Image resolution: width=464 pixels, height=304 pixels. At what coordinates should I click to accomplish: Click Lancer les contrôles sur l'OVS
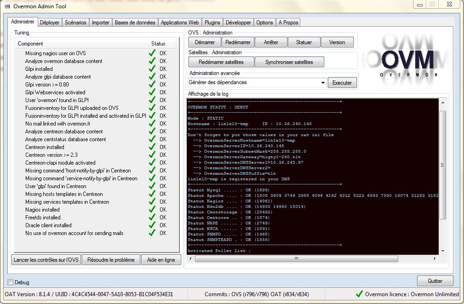[x=46, y=260]
